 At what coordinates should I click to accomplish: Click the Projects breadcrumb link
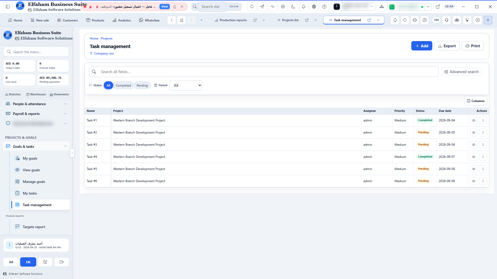(x=107, y=38)
